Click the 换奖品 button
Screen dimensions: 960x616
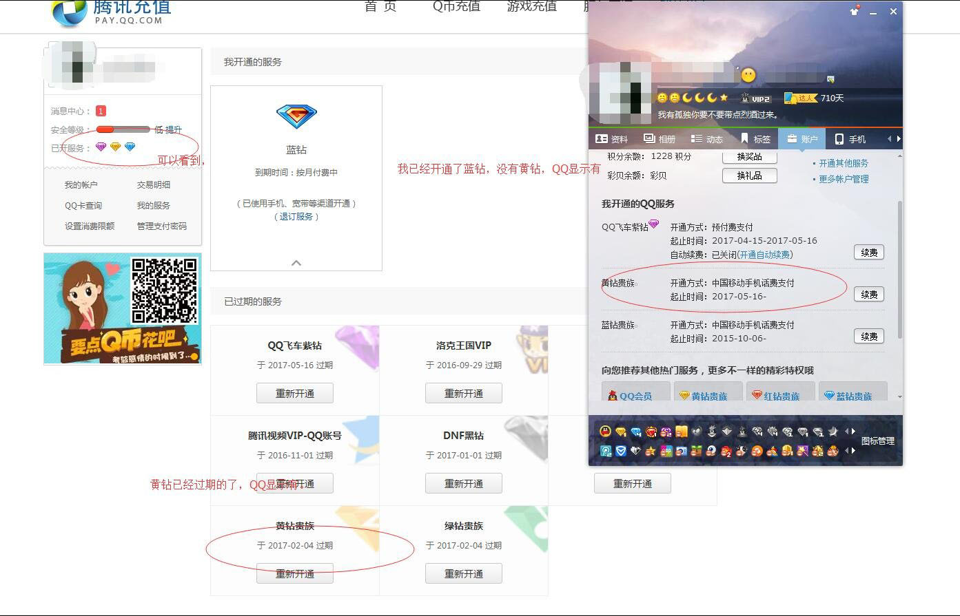pos(749,156)
